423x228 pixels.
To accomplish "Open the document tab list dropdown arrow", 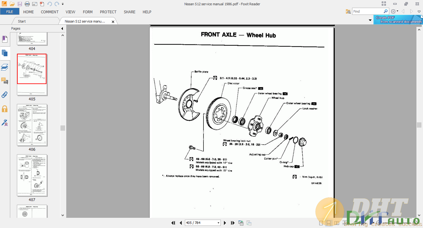I will tap(370, 20).
